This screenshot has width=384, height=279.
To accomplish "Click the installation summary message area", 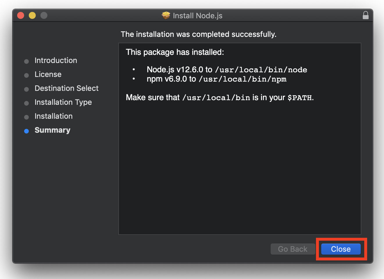I will (x=199, y=34).
